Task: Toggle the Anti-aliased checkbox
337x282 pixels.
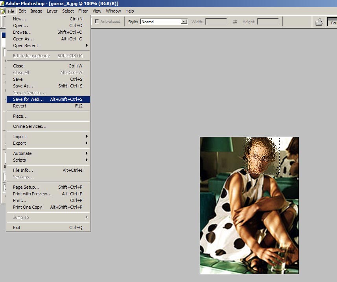Action: tap(97, 22)
